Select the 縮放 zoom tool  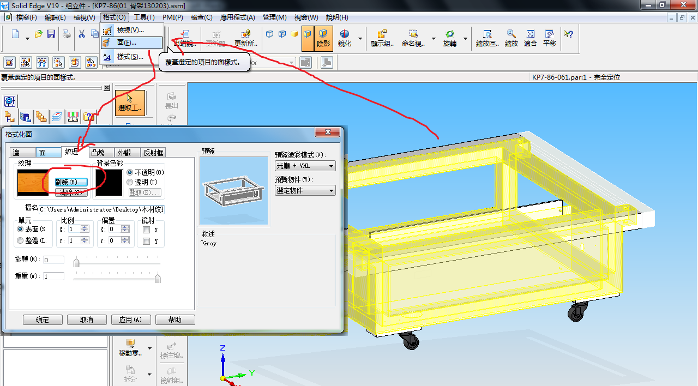(x=512, y=38)
